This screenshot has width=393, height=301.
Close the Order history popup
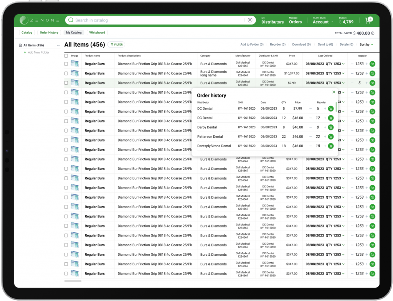tap(334, 92)
